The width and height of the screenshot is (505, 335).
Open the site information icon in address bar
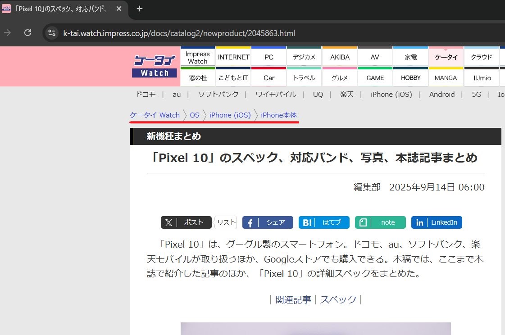[x=51, y=33]
